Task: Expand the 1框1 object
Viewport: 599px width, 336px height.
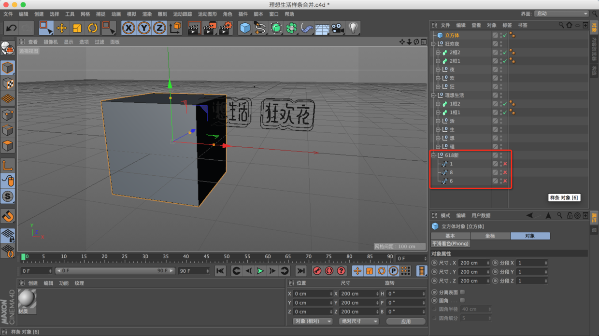Action: (x=438, y=112)
